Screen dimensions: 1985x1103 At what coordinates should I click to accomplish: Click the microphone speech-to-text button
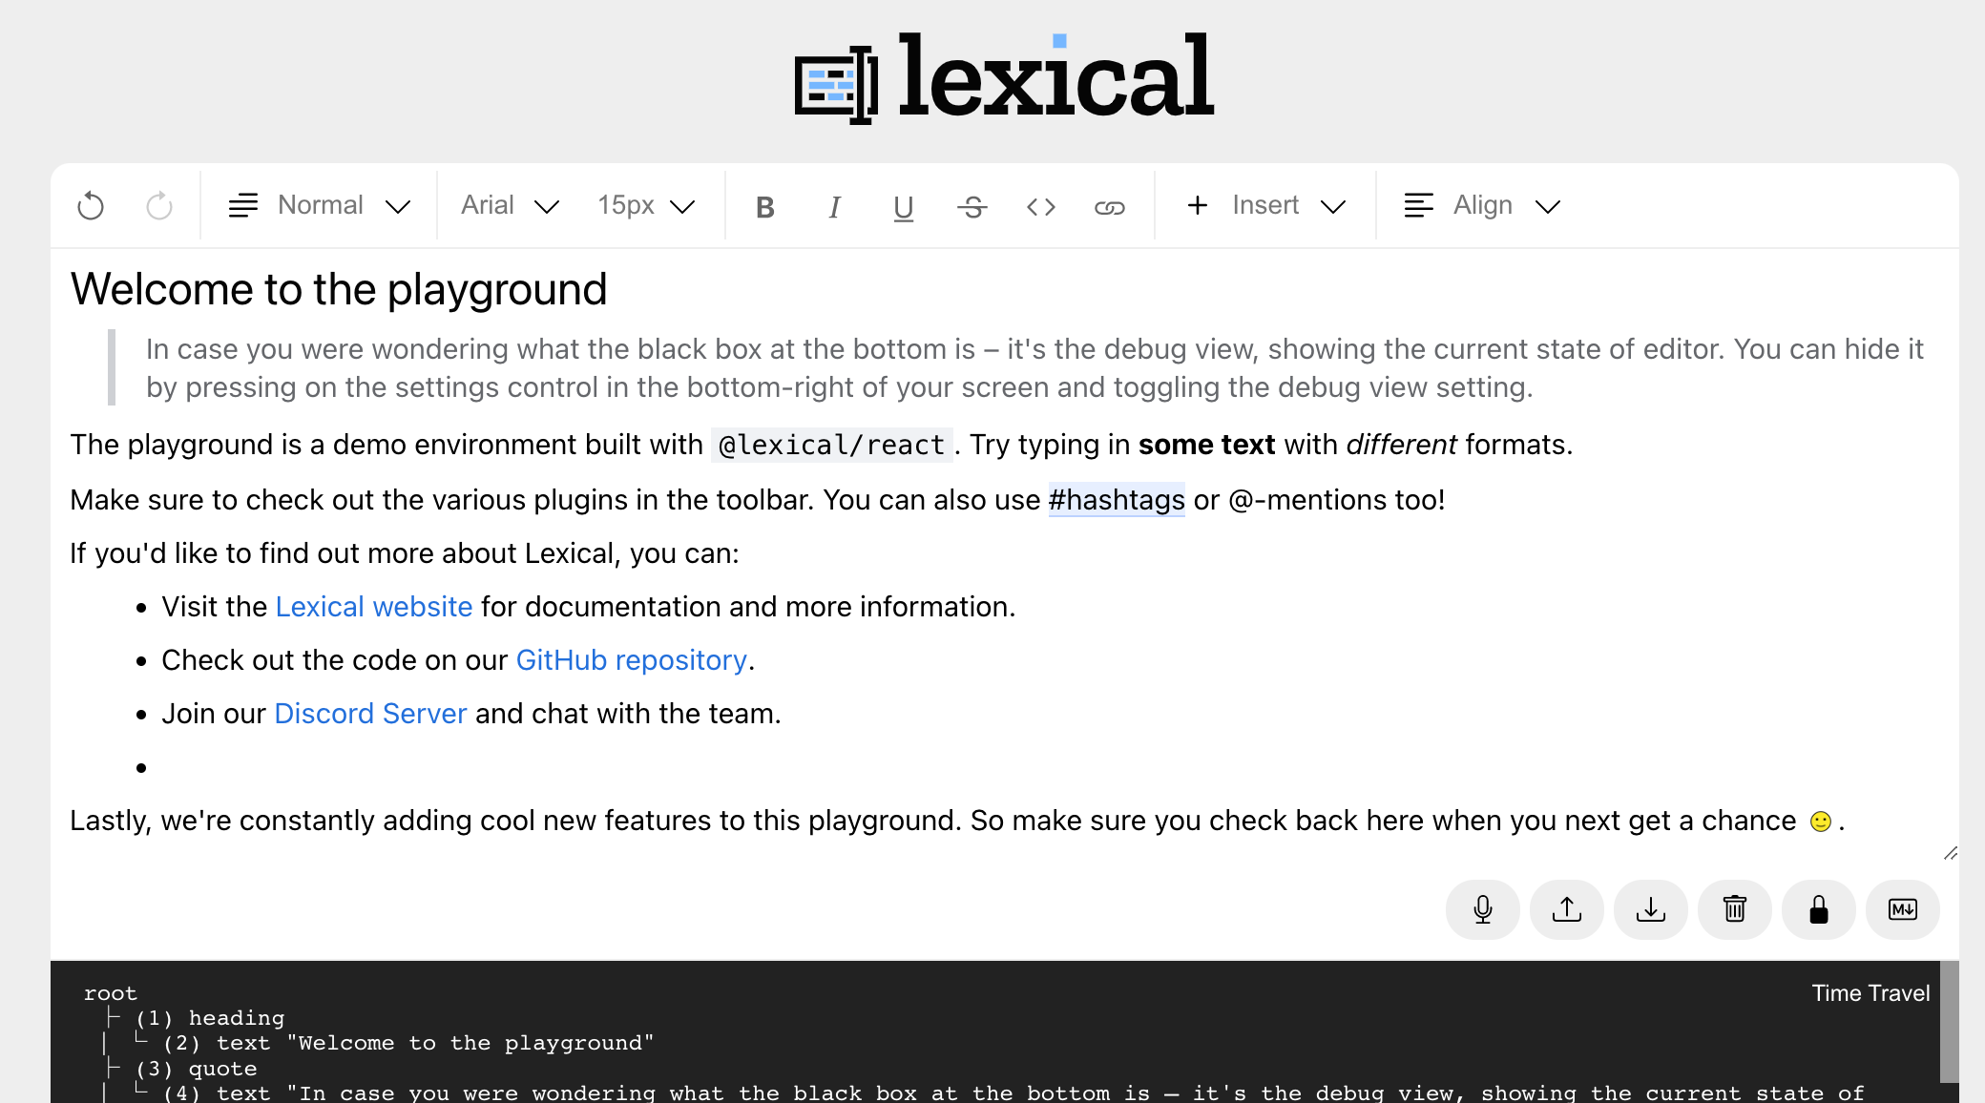pyautogui.click(x=1482, y=909)
